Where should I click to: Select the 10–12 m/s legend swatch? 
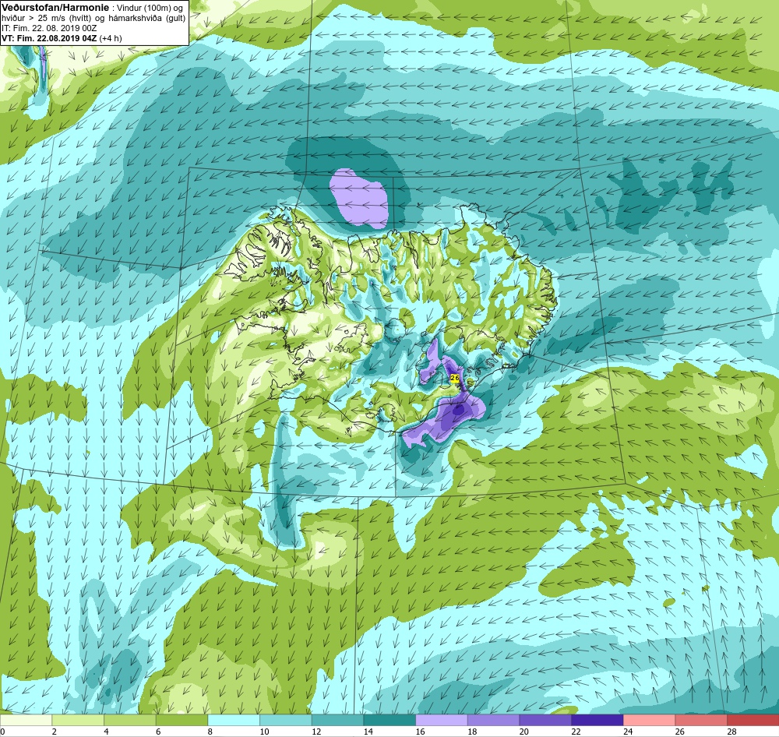286,720
